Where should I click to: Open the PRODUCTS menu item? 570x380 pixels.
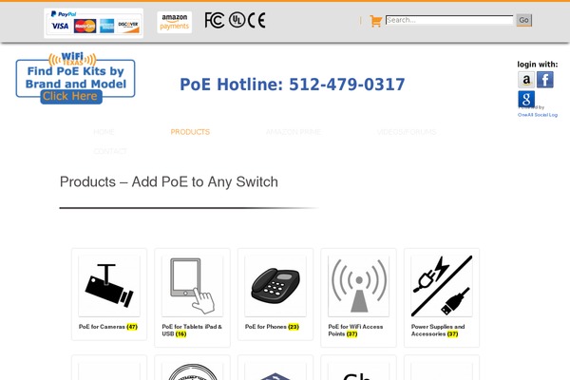[x=190, y=132]
